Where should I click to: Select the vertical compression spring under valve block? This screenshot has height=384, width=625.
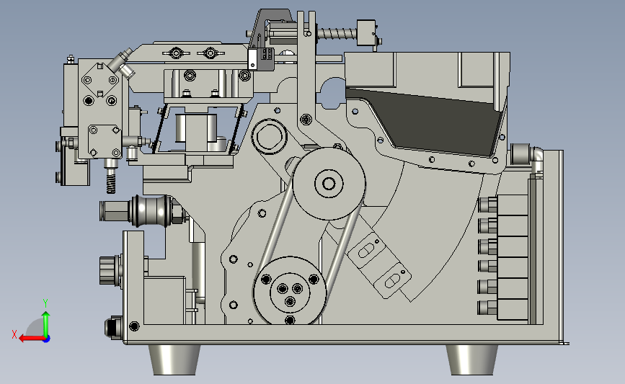pos(111,180)
